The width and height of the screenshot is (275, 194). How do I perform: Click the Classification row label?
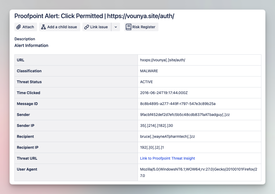pos(29,71)
